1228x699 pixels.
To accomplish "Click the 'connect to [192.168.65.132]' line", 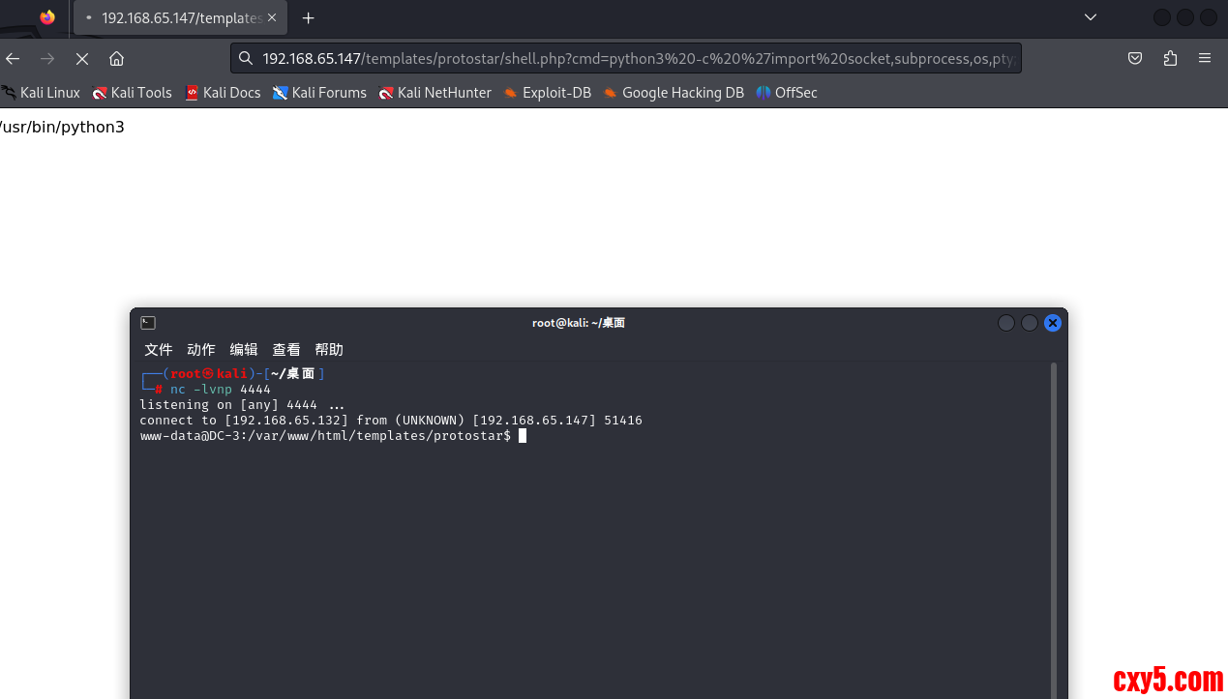I will 391,421.
